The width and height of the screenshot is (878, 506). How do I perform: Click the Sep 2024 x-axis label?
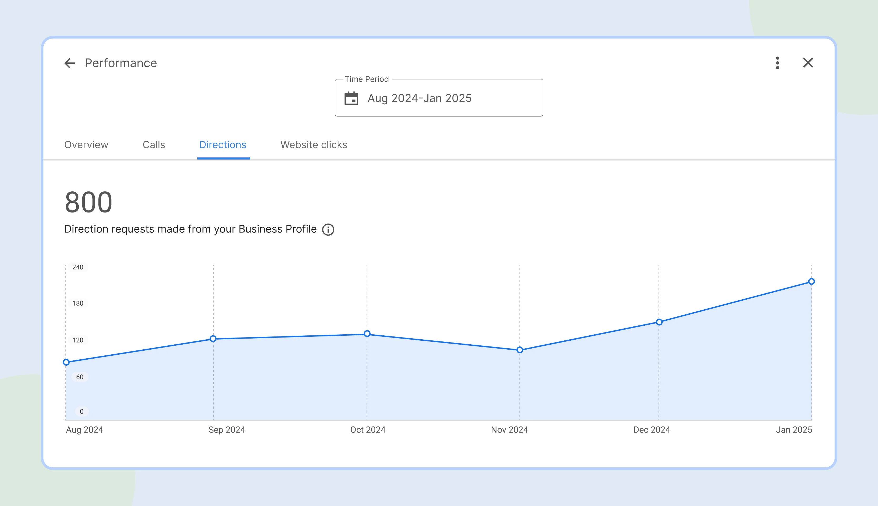[x=227, y=430]
